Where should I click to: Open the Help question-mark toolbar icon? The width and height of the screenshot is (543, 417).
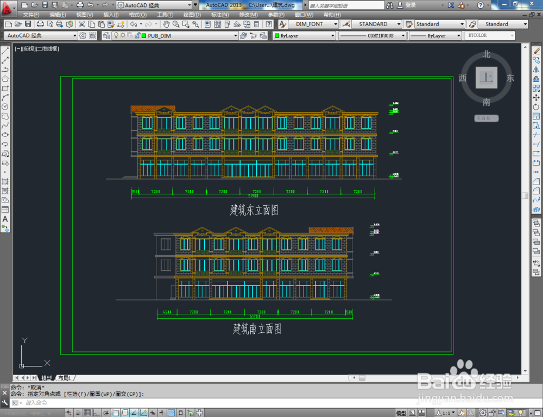(x=269, y=24)
